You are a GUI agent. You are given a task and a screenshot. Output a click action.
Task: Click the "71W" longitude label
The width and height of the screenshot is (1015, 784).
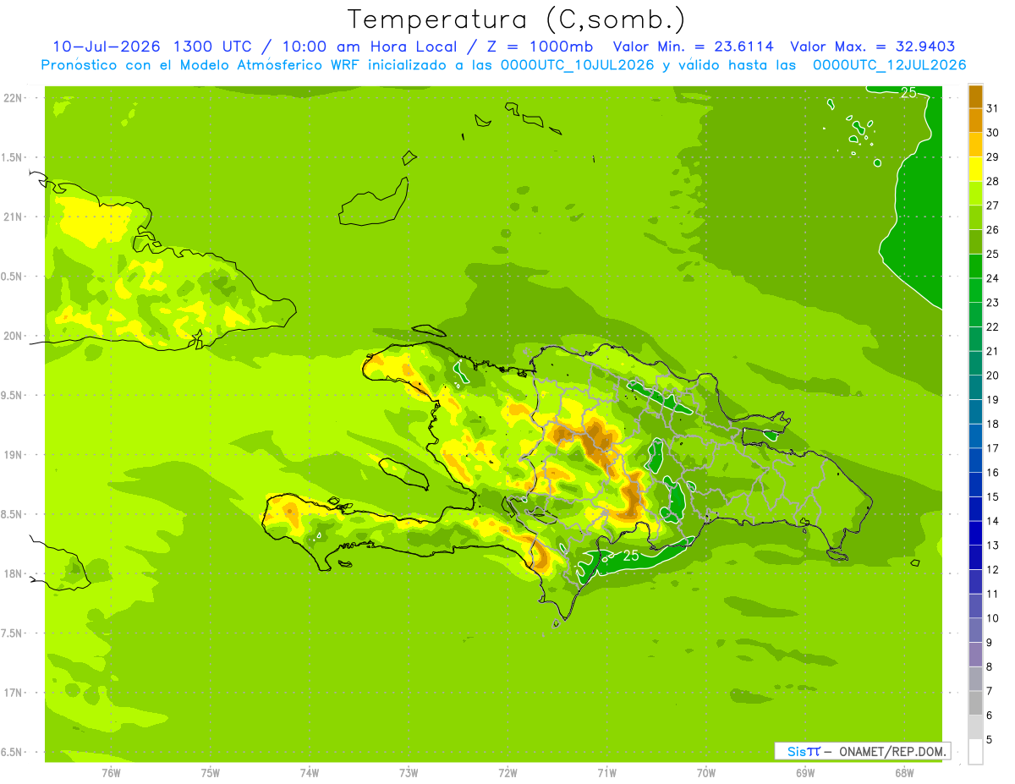[x=606, y=772]
